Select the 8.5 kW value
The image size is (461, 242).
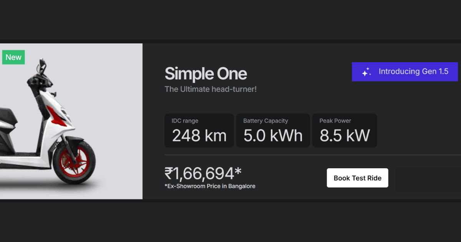point(345,136)
